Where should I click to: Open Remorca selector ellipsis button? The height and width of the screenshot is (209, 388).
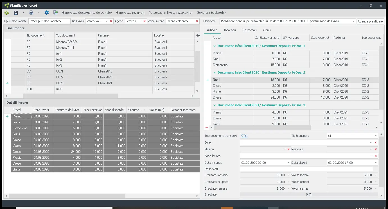coord(371,149)
